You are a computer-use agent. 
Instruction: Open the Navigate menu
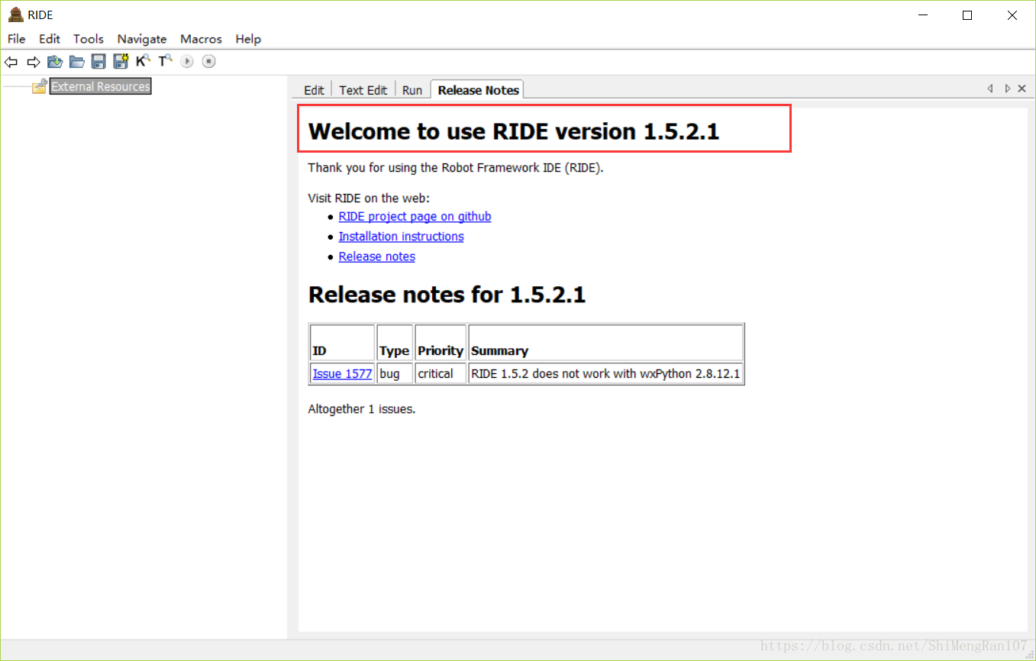tap(142, 39)
